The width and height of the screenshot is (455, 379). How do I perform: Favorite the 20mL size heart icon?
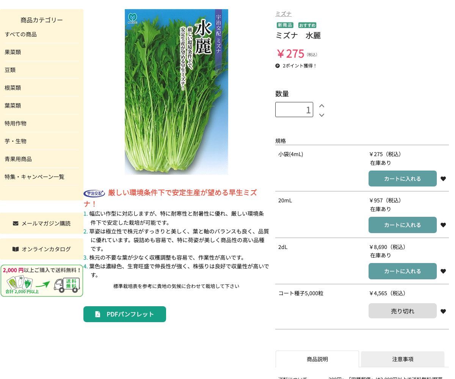pyautogui.click(x=443, y=225)
